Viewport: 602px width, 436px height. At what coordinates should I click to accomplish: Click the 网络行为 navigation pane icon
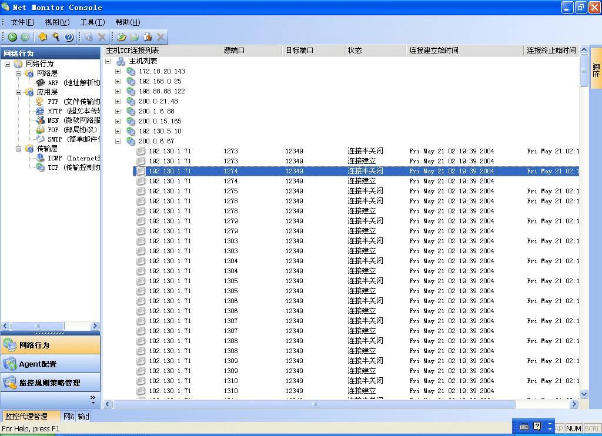[9, 345]
